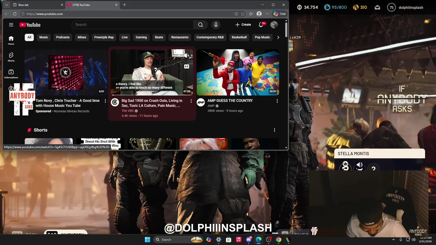The height and width of the screenshot is (245, 436).
Task: Reload the page in the browser
Action: tap(15, 14)
